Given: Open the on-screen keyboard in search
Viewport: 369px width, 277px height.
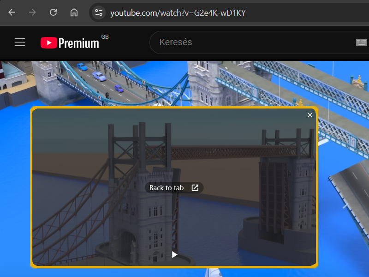Looking at the screenshot, I should point(361,42).
